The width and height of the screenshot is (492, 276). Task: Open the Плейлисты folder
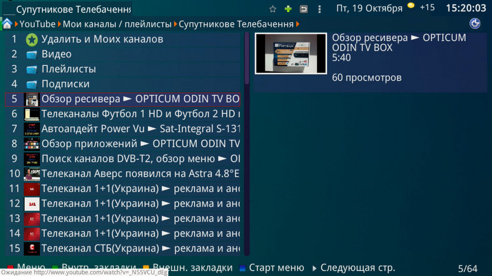click(x=68, y=69)
